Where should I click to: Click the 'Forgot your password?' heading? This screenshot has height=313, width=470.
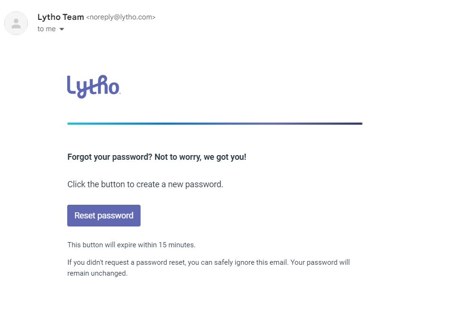pos(110,157)
